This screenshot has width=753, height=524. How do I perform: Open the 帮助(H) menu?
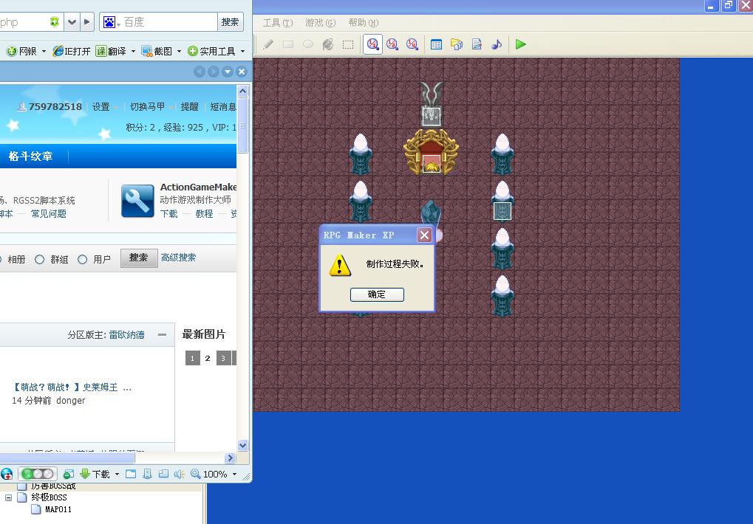(364, 23)
